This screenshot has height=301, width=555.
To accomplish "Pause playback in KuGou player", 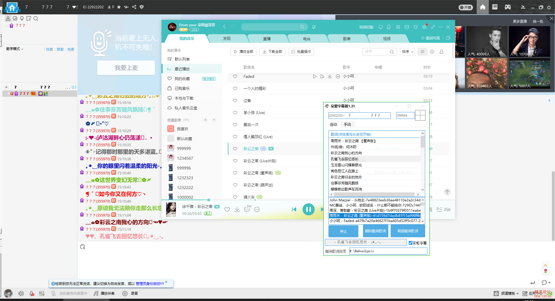I will (x=308, y=209).
